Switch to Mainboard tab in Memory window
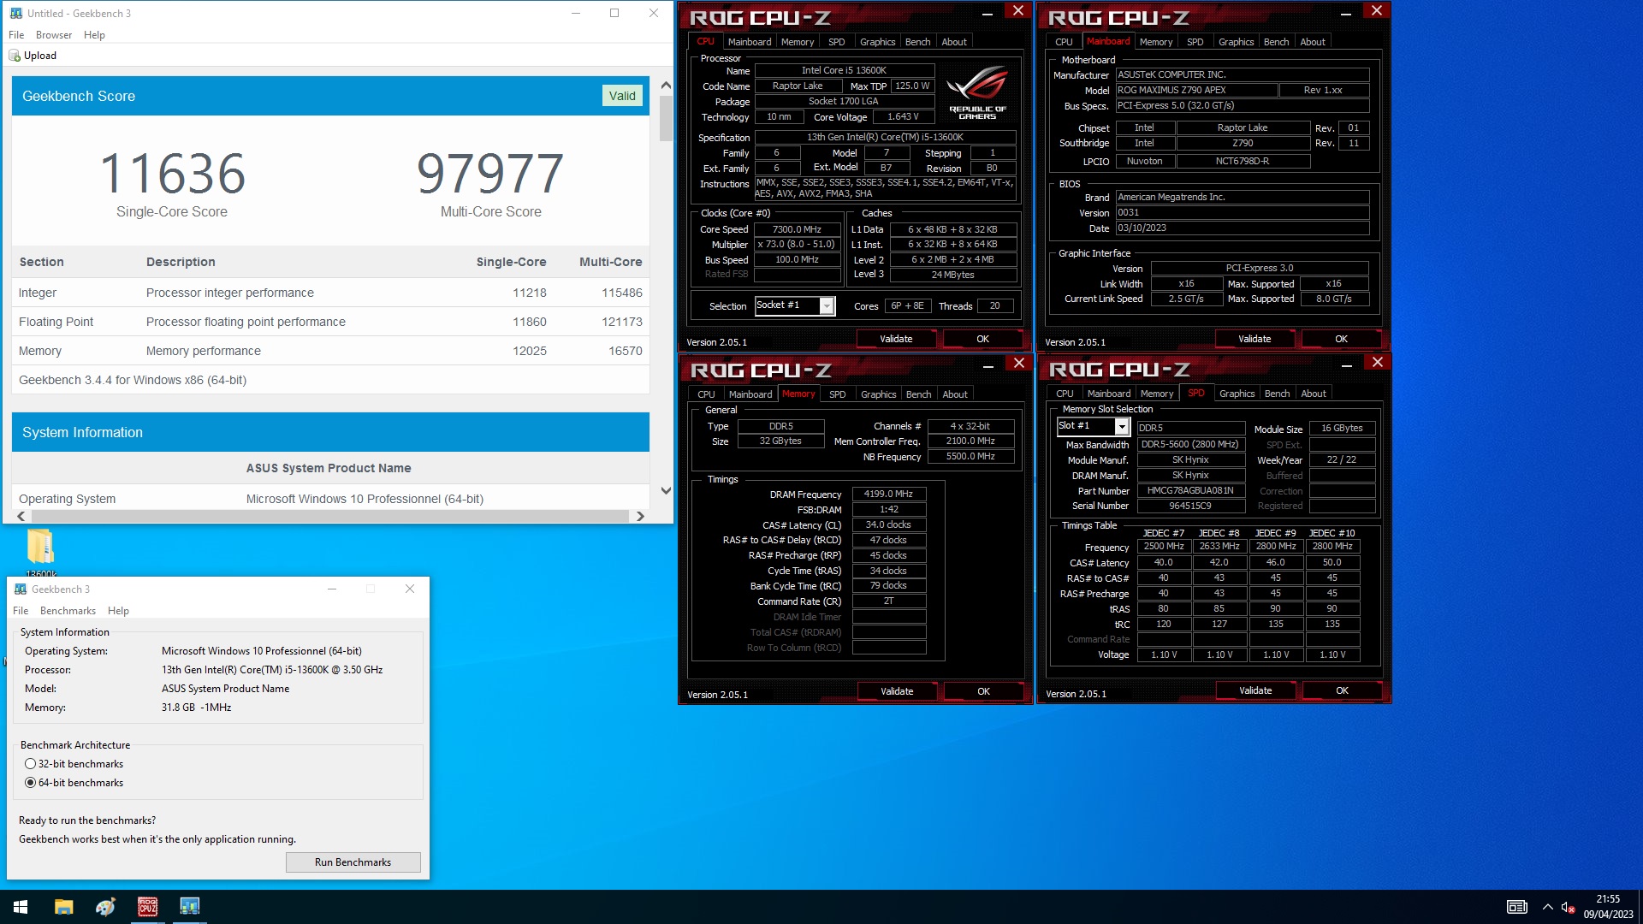 [750, 394]
